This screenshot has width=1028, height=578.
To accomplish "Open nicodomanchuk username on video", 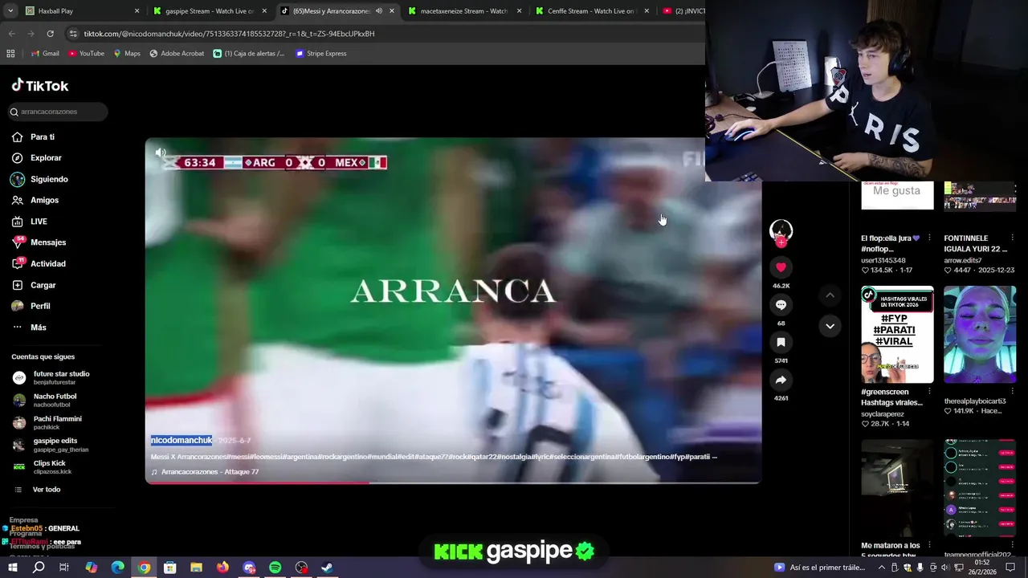I will [182, 441].
